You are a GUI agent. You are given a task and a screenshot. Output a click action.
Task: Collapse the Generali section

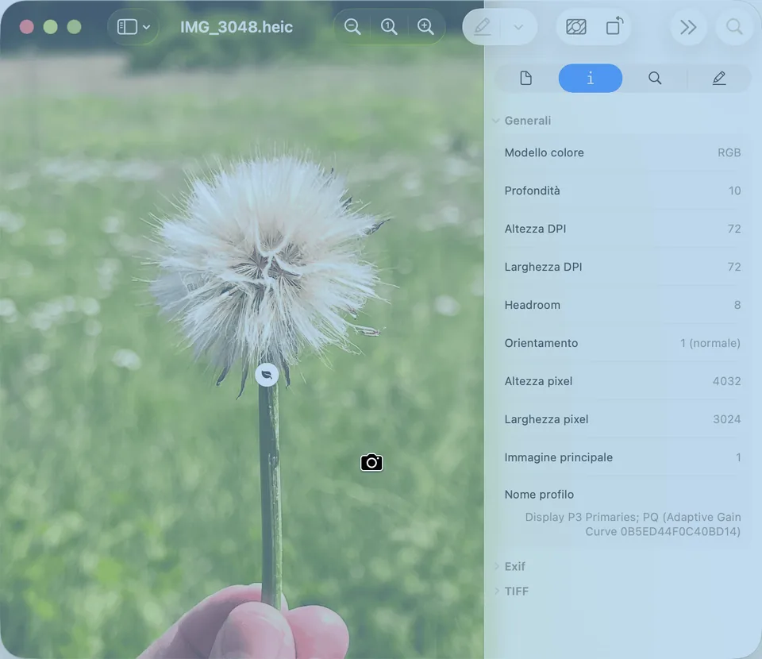point(495,121)
